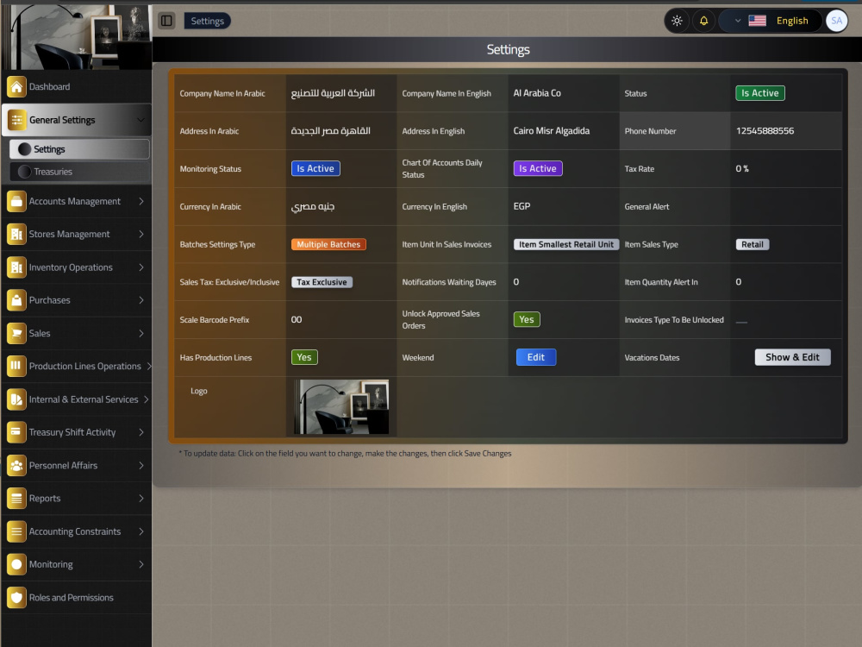Expand the Sales chevron

coord(141,333)
